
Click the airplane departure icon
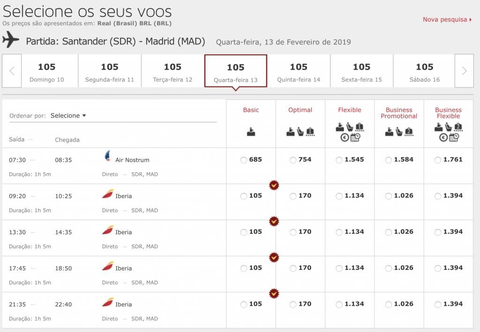point(11,39)
